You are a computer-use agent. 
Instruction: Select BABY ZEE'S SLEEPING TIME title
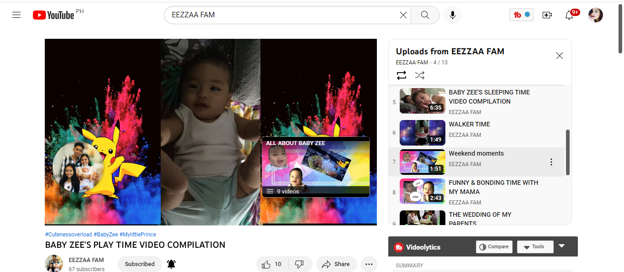click(x=489, y=97)
